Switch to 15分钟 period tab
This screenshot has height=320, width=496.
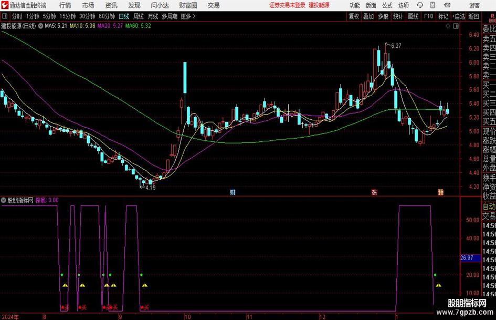[68, 16]
